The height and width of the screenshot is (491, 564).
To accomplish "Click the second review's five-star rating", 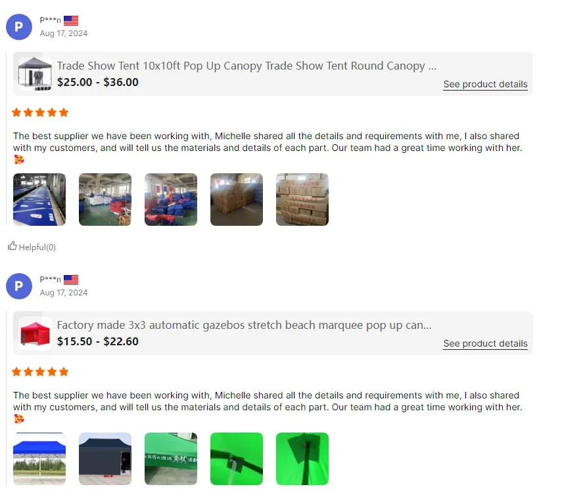I will 40,372.
